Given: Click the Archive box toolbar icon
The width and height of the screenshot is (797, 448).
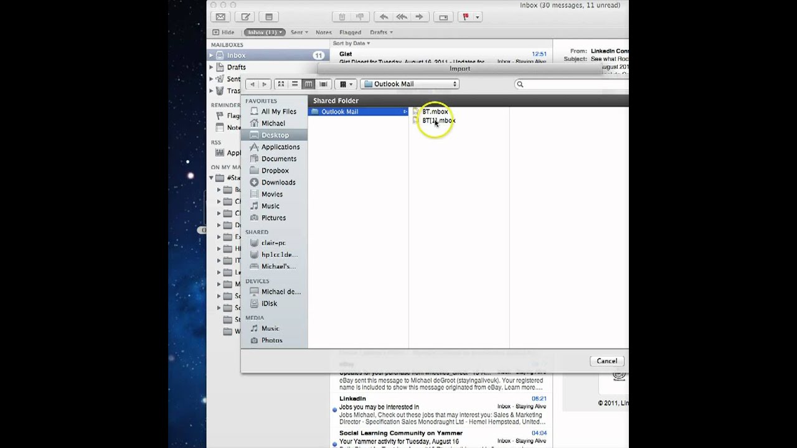Looking at the screenshot, I should pyautogui.click(x=443, y=17).
